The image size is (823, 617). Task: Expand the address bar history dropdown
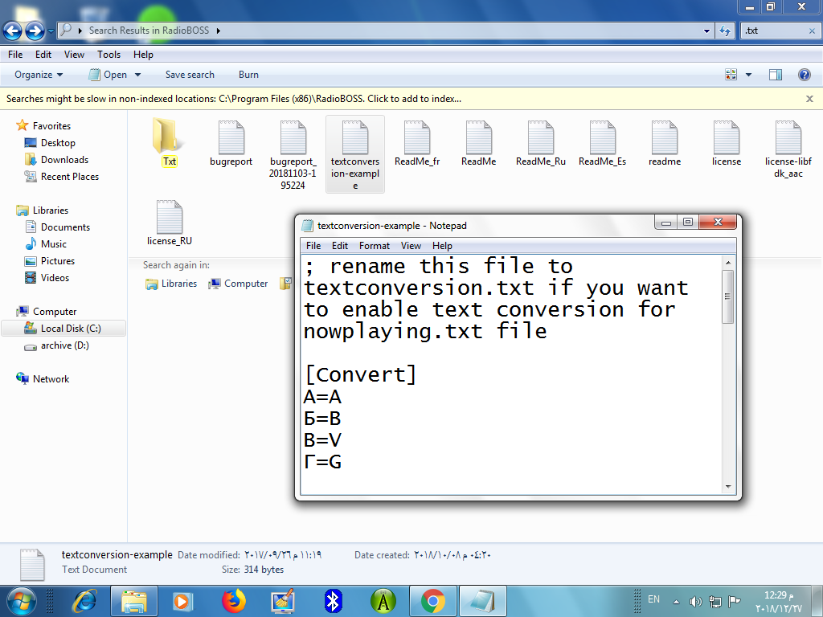point(706,31)
